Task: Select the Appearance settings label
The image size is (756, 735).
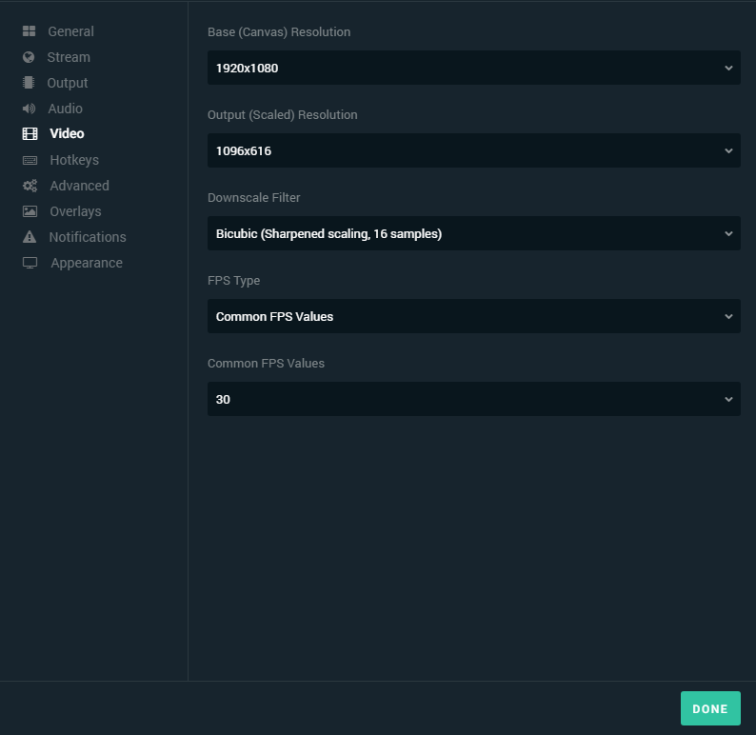Action: point(87,263)
